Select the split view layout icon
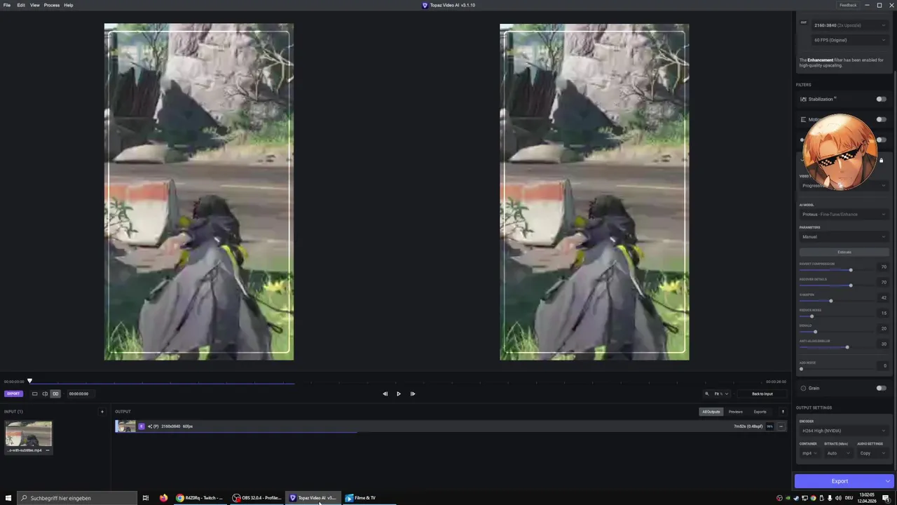This screenshot has width=897, height=505. 45,393
